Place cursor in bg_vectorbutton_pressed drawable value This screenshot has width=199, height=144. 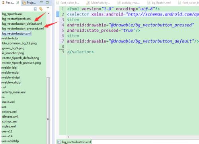click(151, 25)
